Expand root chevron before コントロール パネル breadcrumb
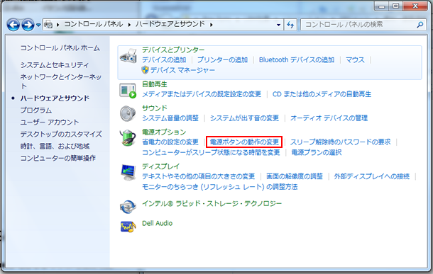 (x=58, y=25)
